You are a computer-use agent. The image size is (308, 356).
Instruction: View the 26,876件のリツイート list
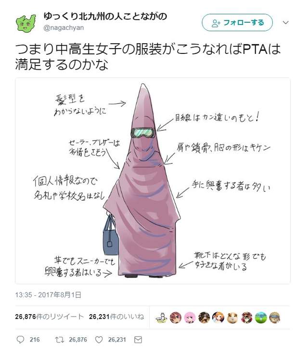coord(49,317)
